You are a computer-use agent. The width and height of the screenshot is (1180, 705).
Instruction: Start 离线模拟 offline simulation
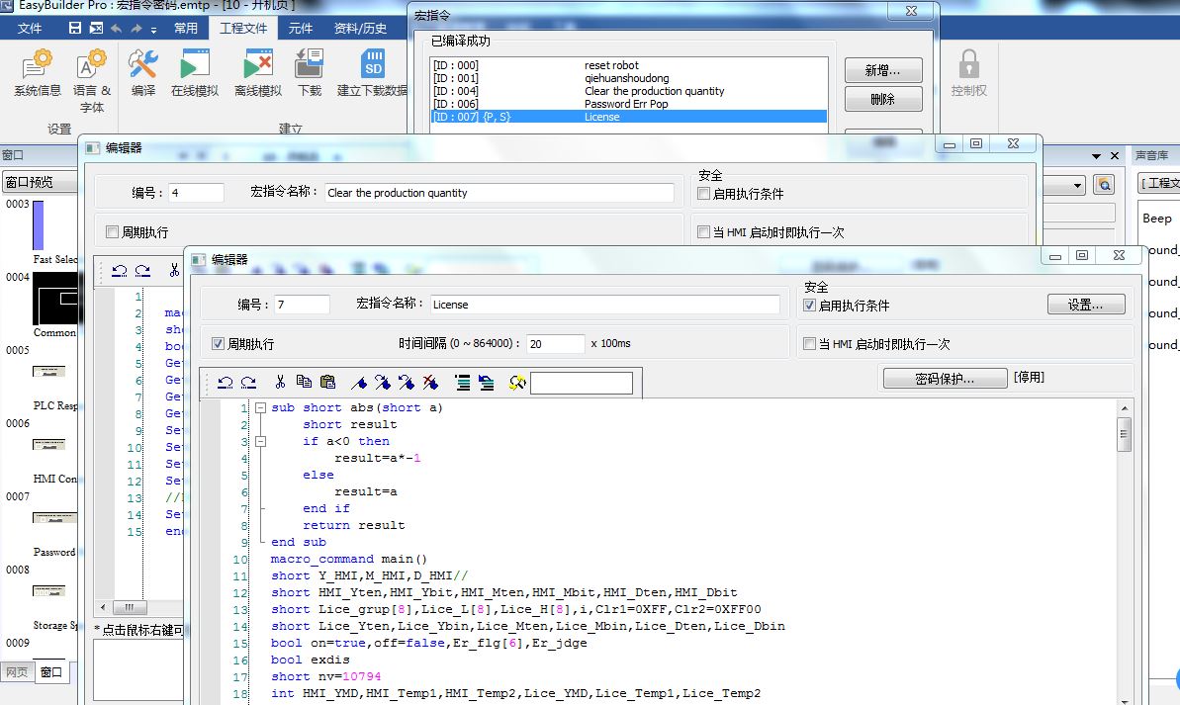(x=258, y=66)
